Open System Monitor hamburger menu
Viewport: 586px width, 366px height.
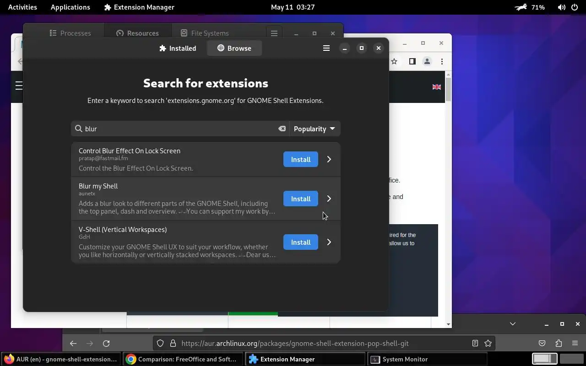[274, 33]
